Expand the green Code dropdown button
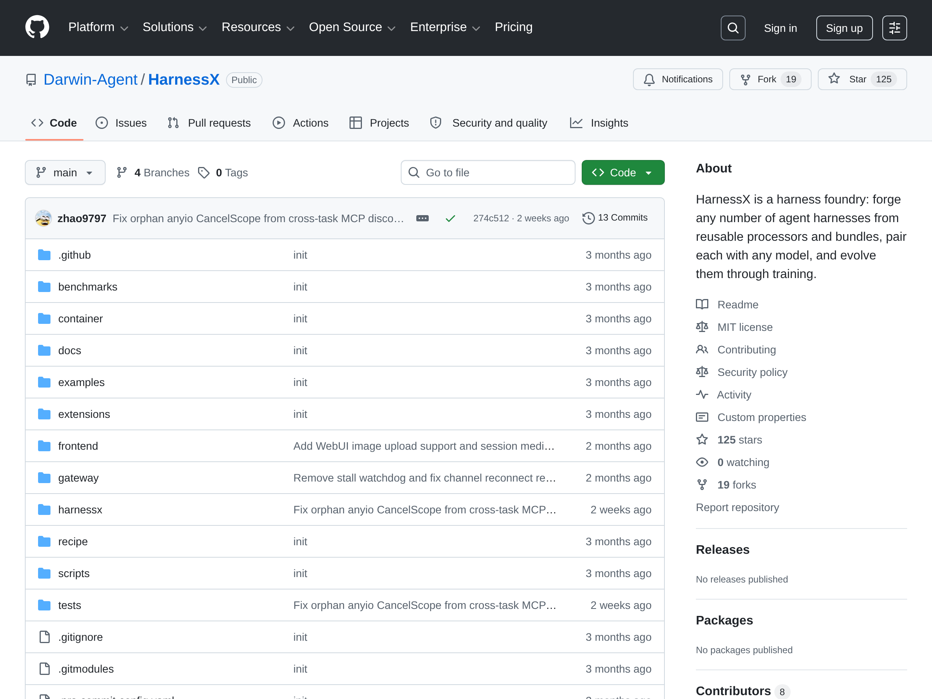Viewport: 932px width, 699px height. click(623, 172)
